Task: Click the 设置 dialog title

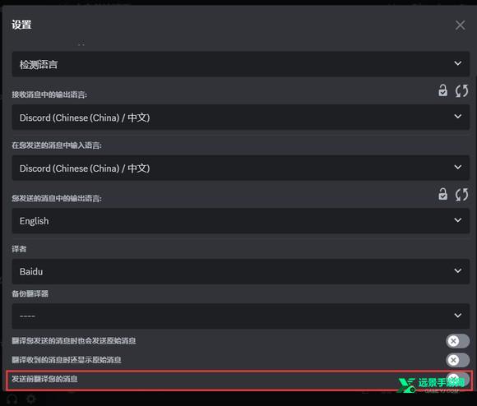Action: click(21, 25)
